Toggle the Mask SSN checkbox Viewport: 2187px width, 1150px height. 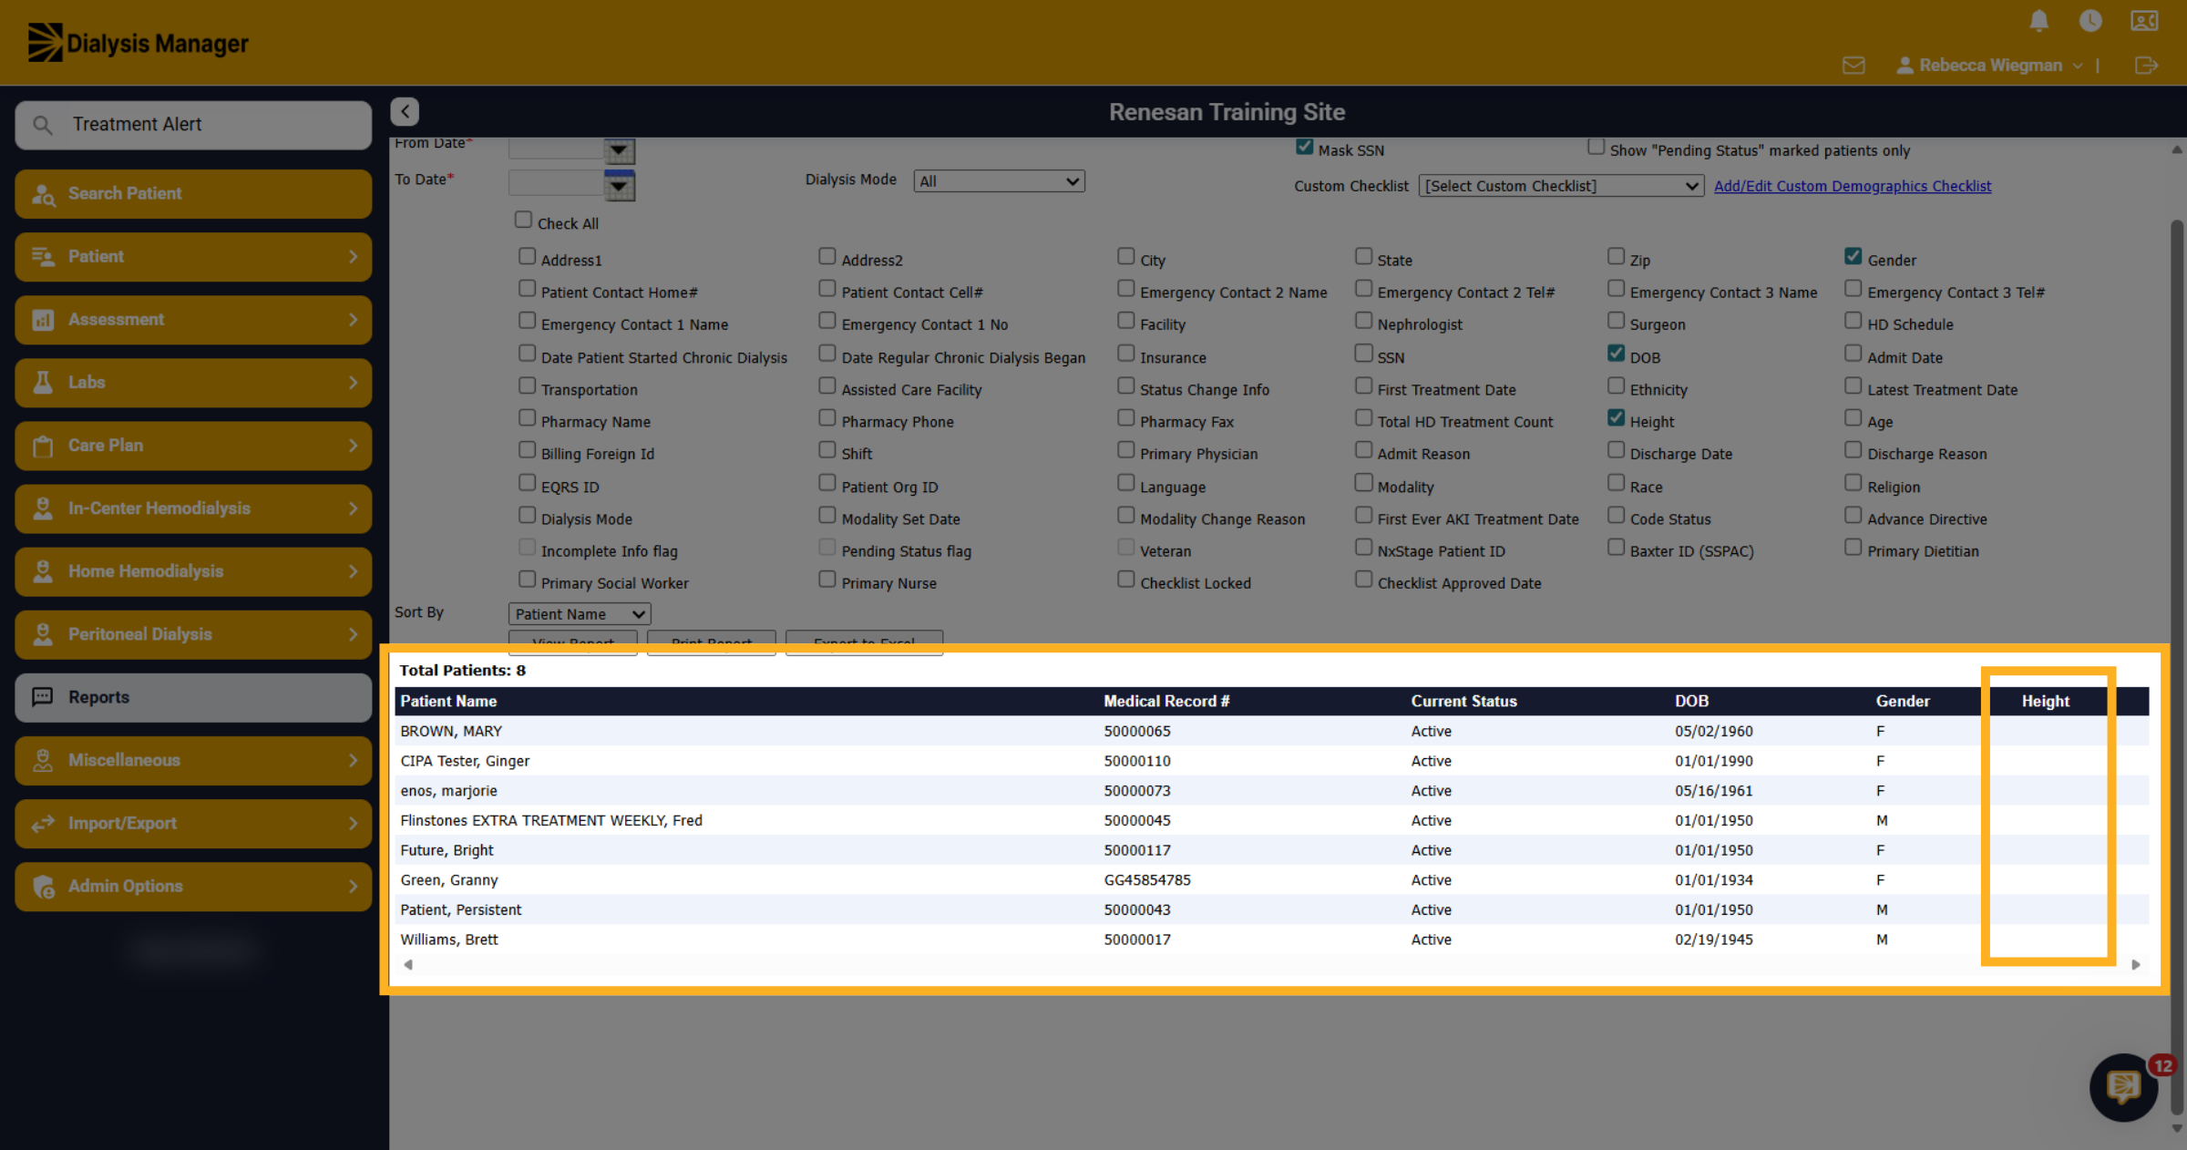[x=1304, y=147]
